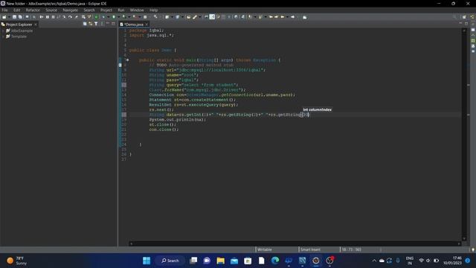Open the Help menu
This screenshot has height=268, width=476.
[154, 10]
